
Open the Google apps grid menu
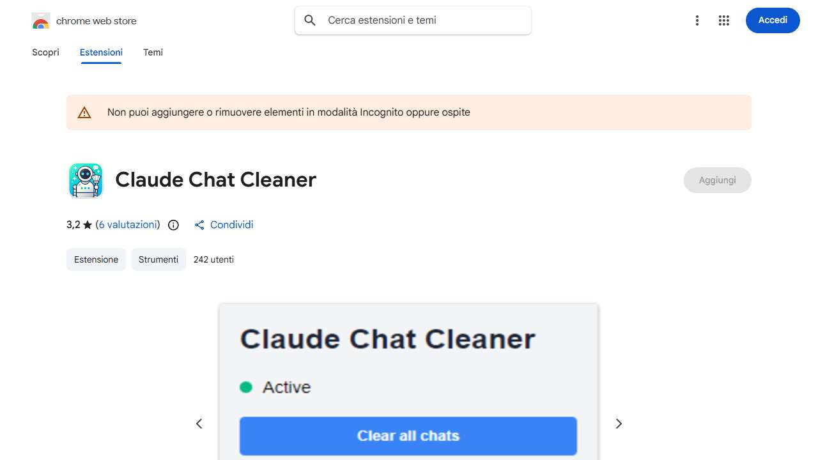(x=724, y=20)
